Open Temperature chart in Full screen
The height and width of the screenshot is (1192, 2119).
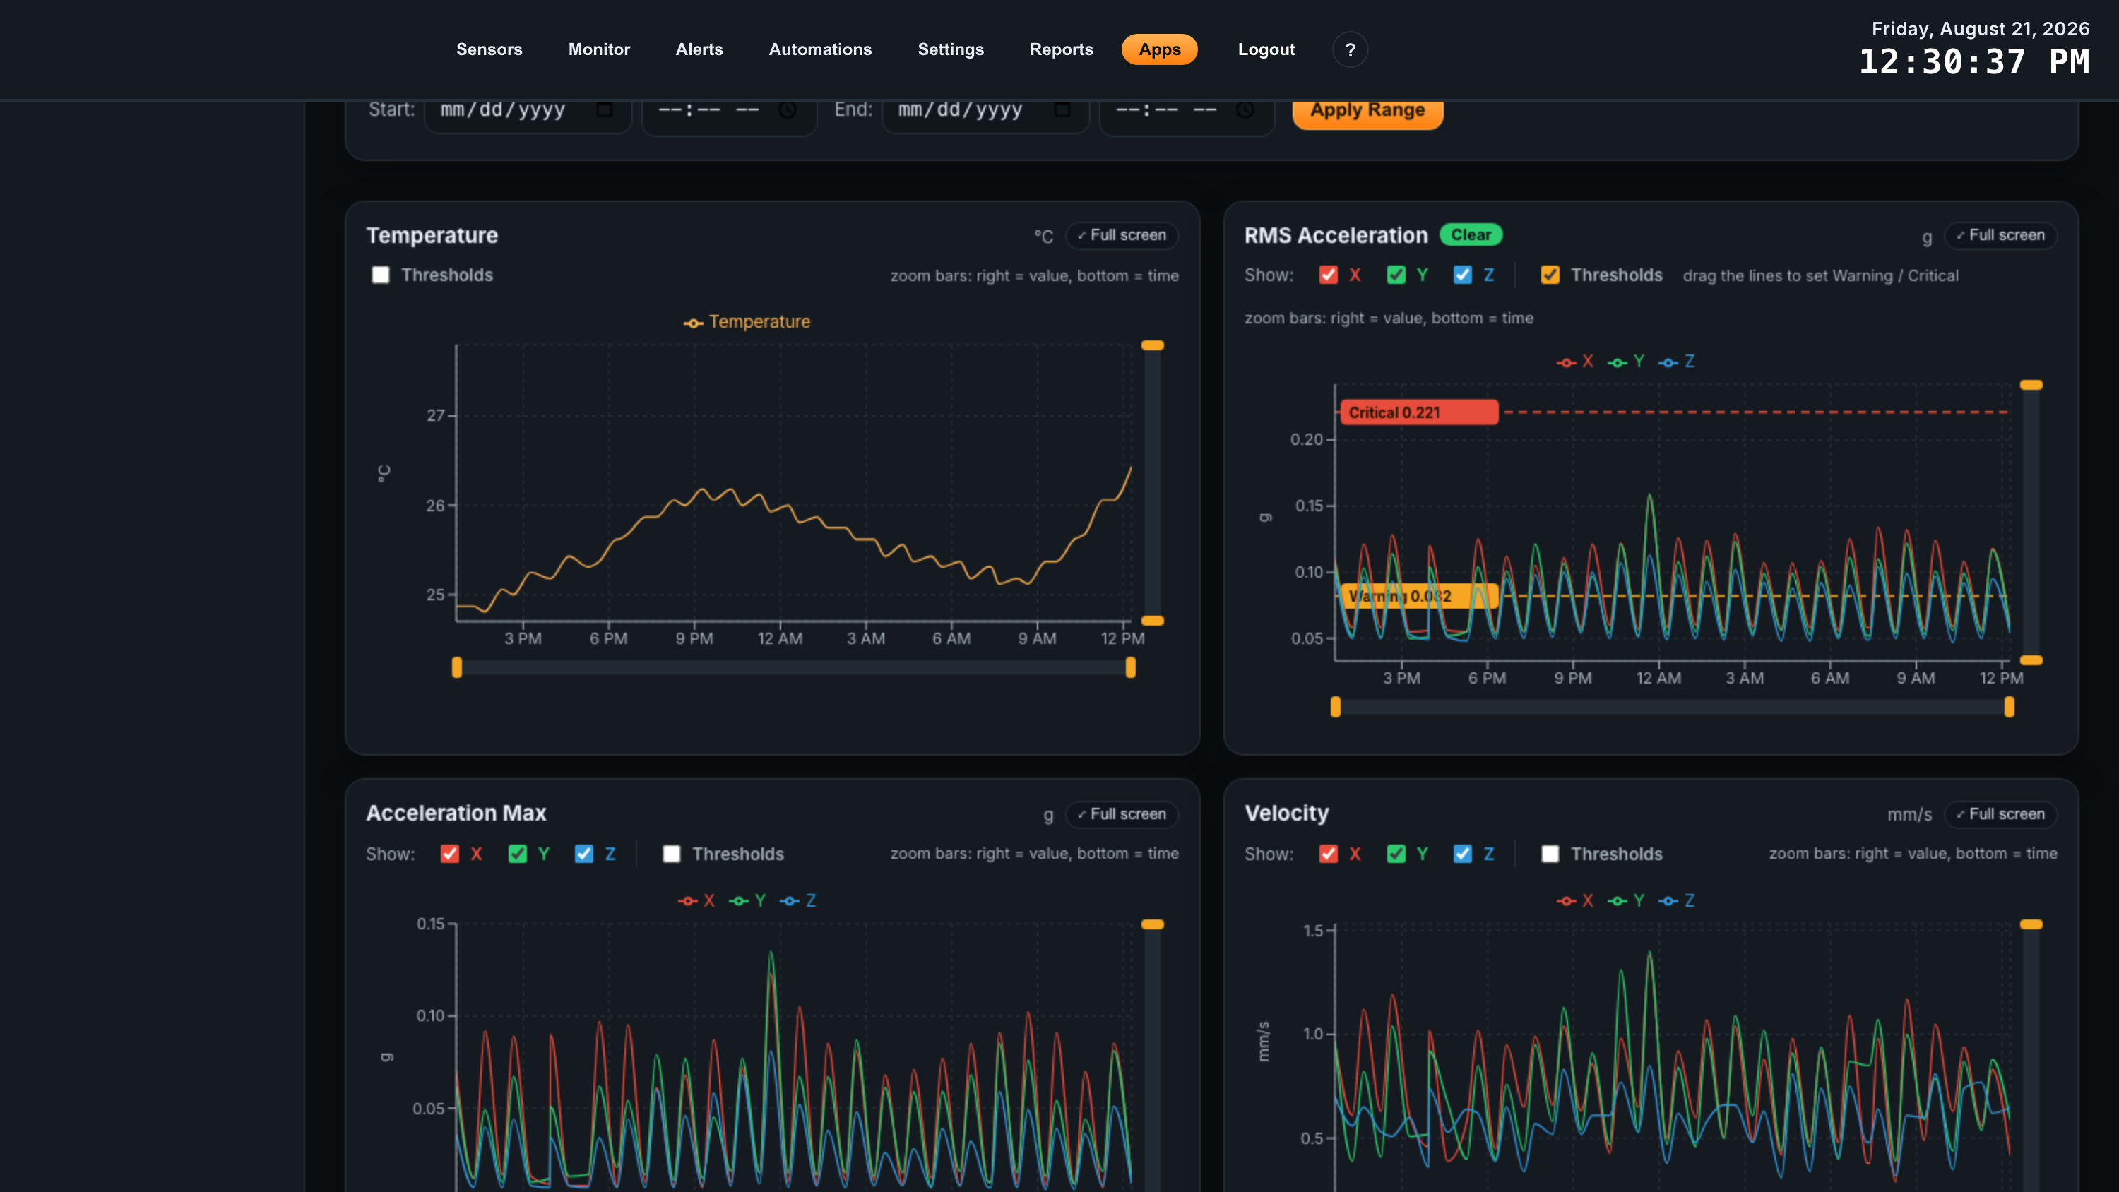1121,235
